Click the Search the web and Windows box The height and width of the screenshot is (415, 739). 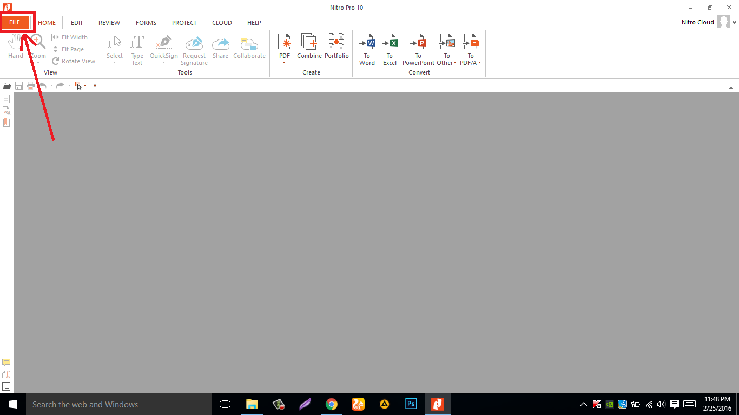(119, 404)
